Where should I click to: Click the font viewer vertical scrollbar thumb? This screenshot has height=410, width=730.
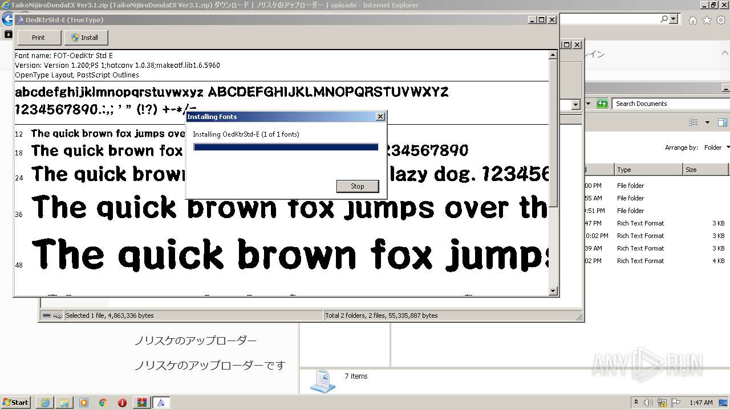click(553, 134)
